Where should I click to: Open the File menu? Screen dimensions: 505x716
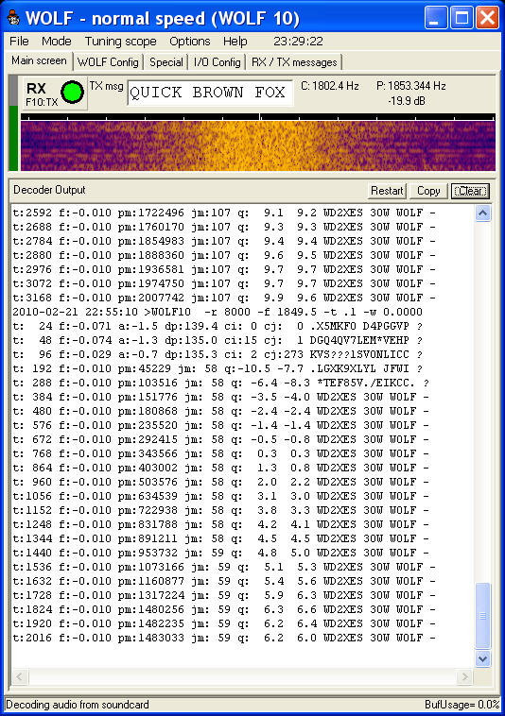[19, 42]
